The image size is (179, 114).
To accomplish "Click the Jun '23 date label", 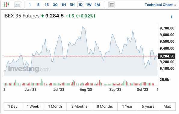I will point(30,89).
